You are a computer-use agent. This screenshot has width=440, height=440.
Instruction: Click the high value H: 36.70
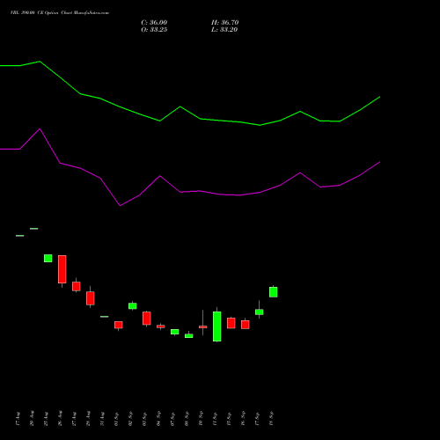[224, 22]
